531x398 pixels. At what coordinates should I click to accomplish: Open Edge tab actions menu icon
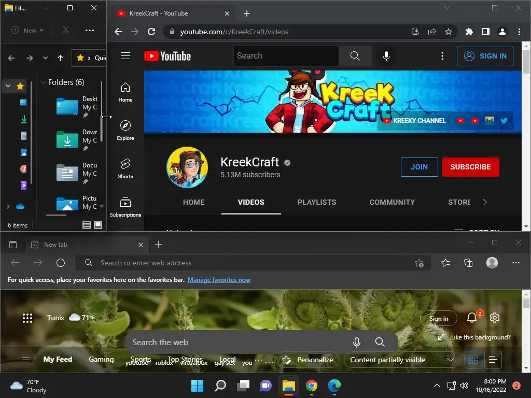click(x=13, y=245)
